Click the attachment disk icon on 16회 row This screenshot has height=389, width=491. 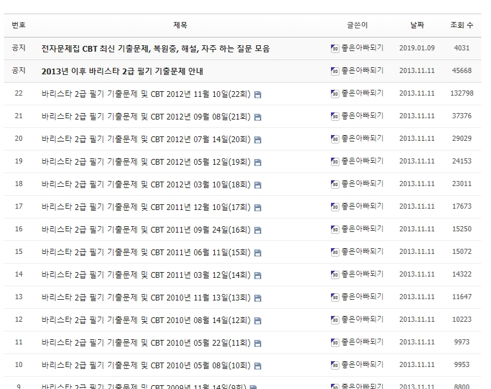coord(257,230)
